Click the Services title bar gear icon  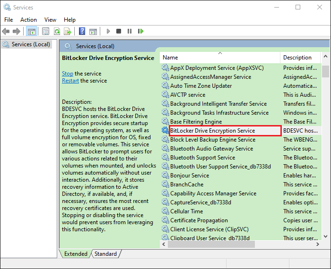(7, 8)
